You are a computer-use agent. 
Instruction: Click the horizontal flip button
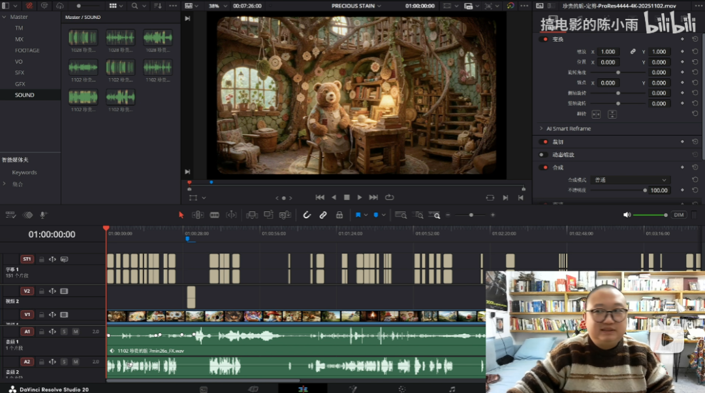point(596,114)
